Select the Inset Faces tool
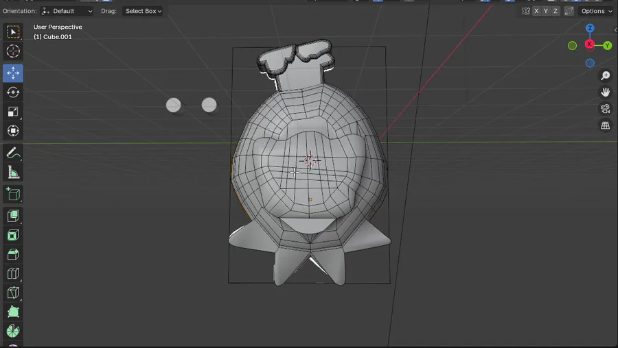 13,235
